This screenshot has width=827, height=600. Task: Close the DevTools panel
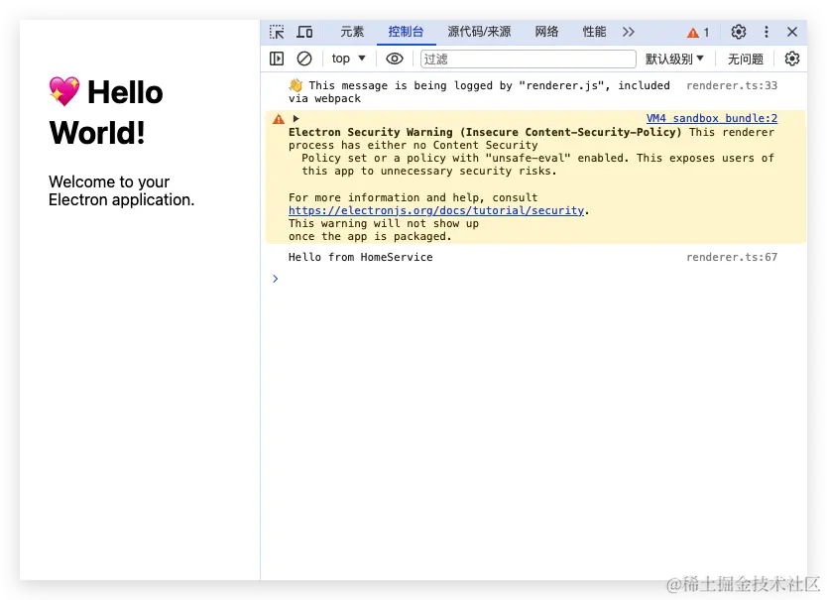(x=791, y=32)
